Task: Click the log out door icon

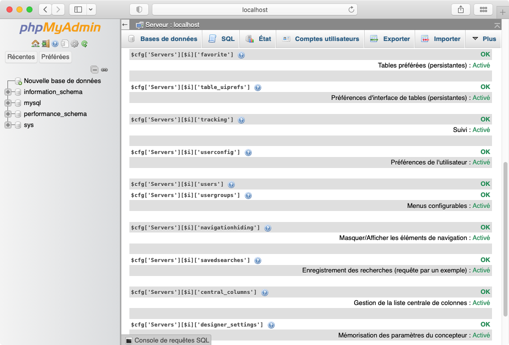Action: (x=45, y=44)
